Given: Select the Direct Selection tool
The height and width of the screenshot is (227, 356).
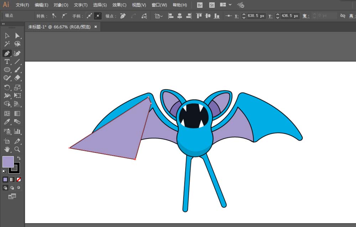Looking at the screenshot, I should [x=17, y=36].
